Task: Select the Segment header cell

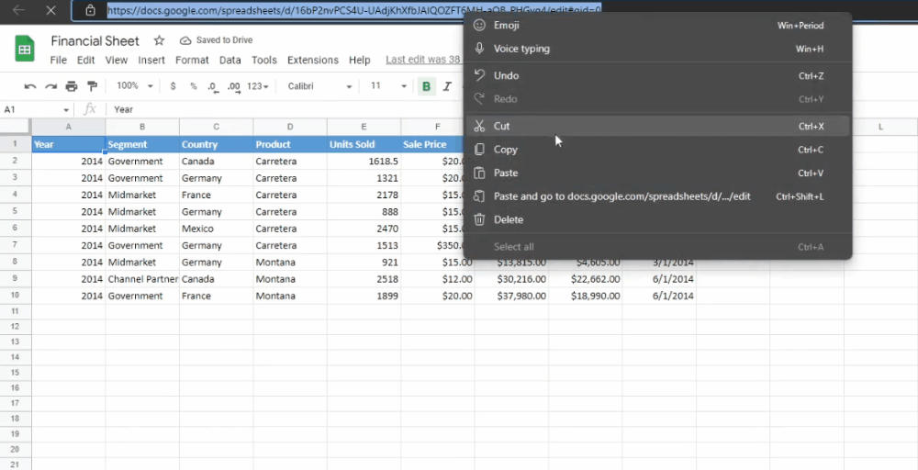Action: 142,144
